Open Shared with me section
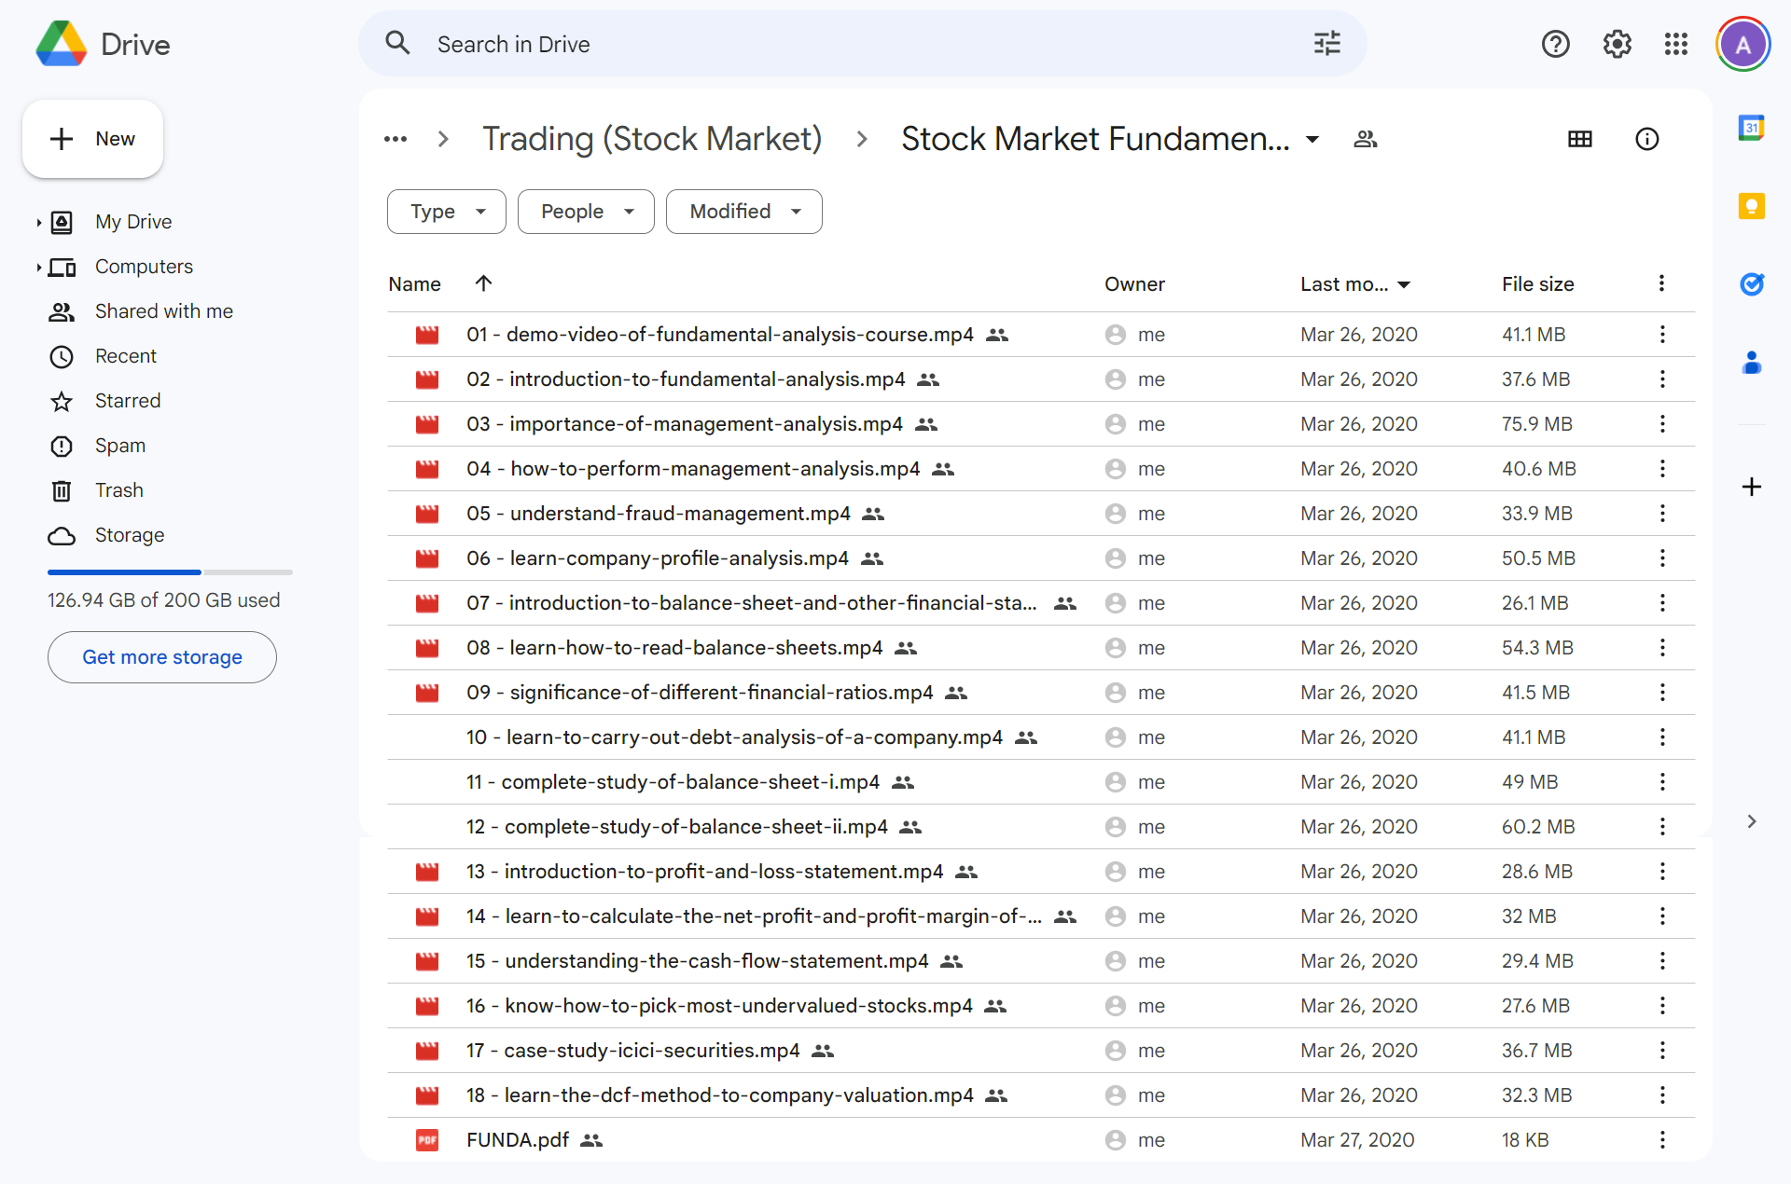The width and height of the screenshot is (1791, 1184). tap(163, 311)
